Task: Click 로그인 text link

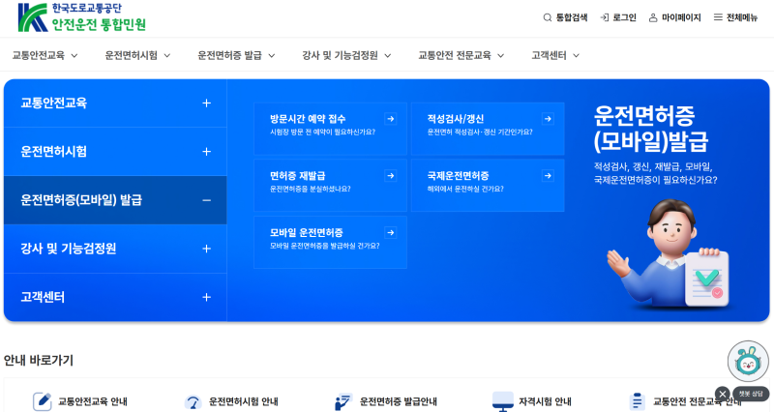Action: point(624,17)
